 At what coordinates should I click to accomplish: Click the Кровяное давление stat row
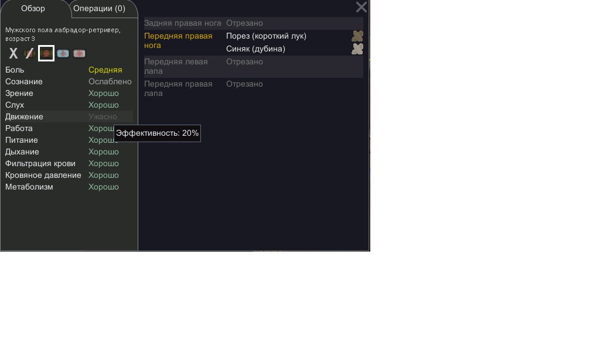(x=69, y=175)
